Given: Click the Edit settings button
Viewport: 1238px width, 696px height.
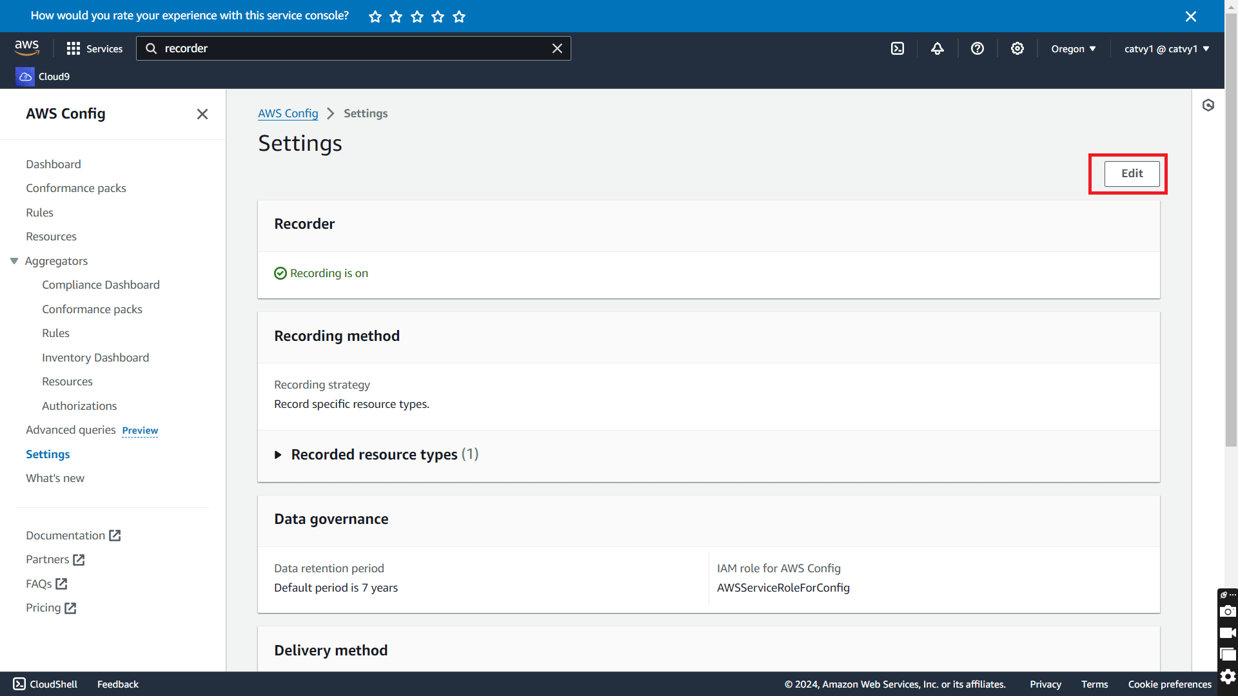Looking at the screenshot, I should coord(1132,173).
